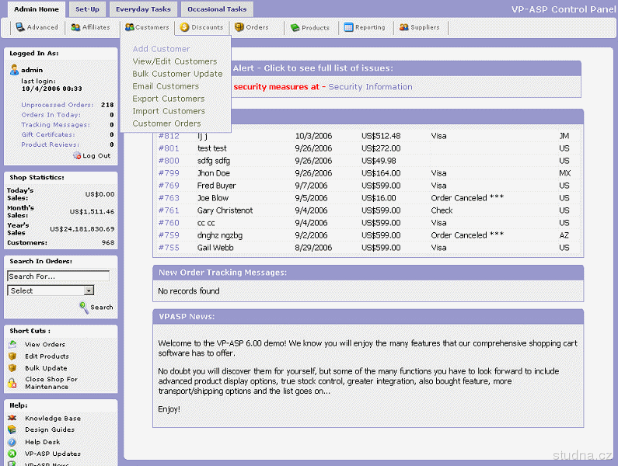Viewport: 618px width, 466px height.
Task: Click the Affiliates people icon
Action: tap(75, 27)
